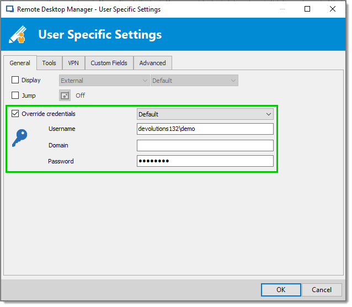Image resolution: width=352 pixels, height=307 pixels.
Task: Click the Password input field
Action: pos(205,161)
